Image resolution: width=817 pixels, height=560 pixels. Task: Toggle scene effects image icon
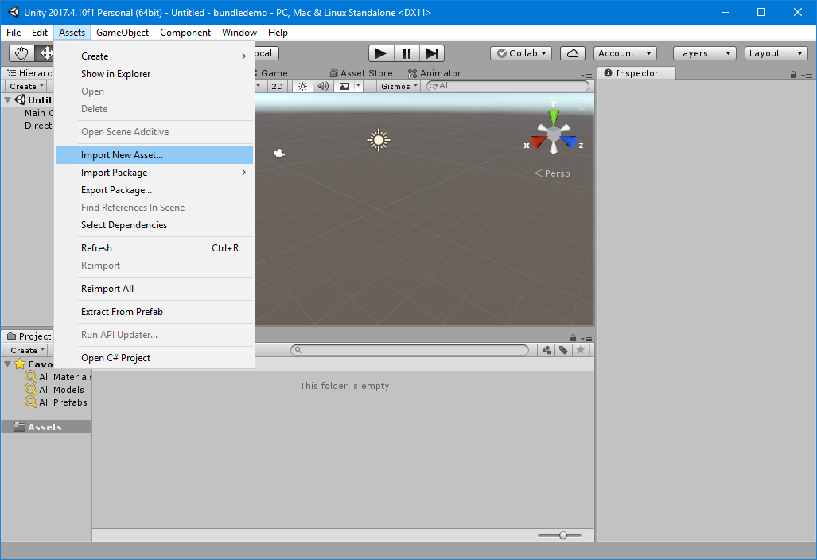click(x=344, y=86)
